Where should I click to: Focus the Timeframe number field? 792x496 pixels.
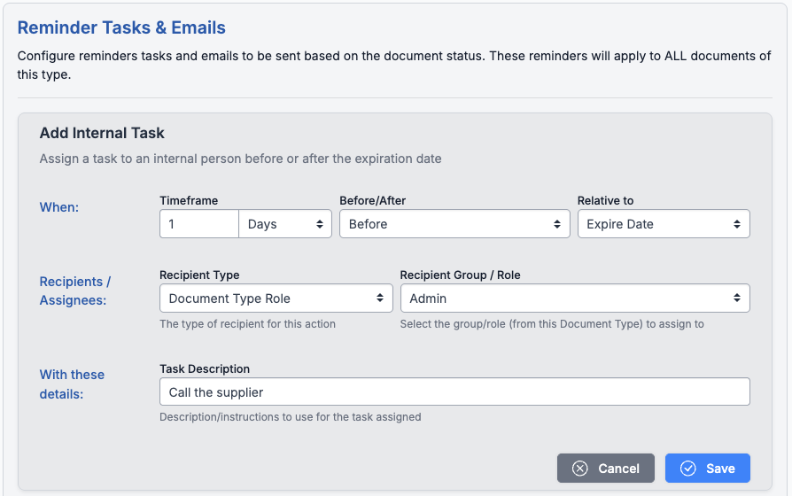tap(199, 224)
